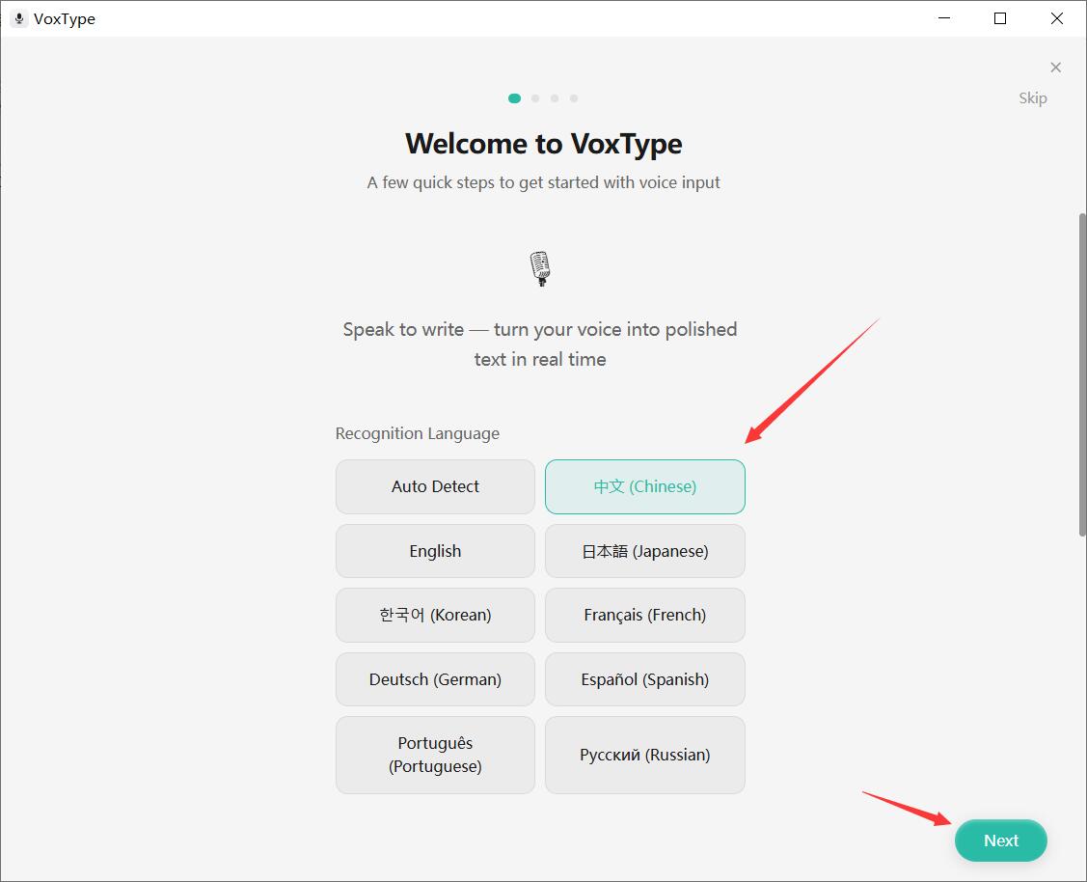Jump to the fourth step indicator dot
The image size is (1087, 882).
[x=574, y=98]
